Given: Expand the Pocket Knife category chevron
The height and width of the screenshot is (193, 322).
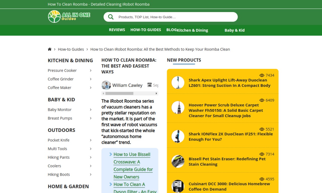Looking at the screenshot, I should tap(91, 140).
